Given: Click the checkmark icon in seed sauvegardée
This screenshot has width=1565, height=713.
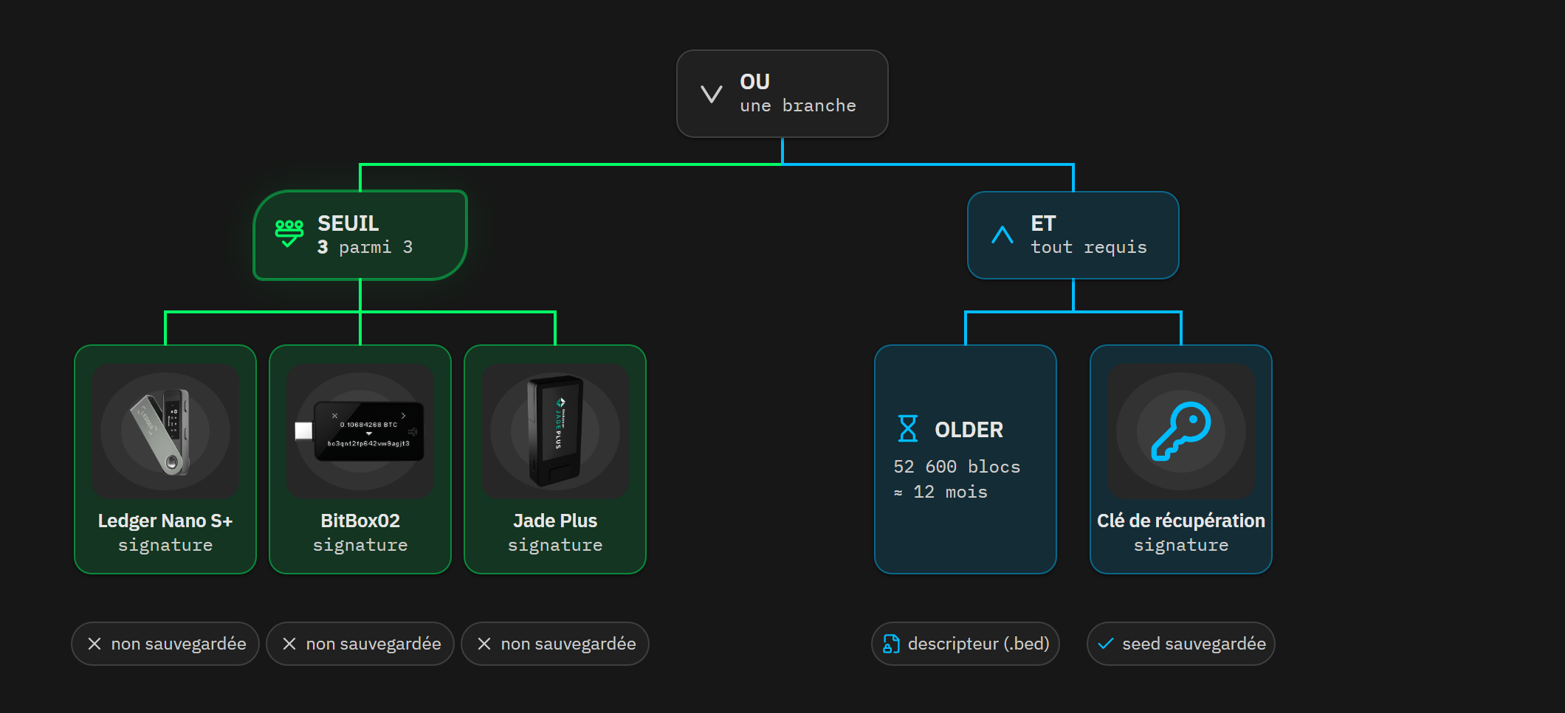Looking at the screenshot, I should 1105,644.
